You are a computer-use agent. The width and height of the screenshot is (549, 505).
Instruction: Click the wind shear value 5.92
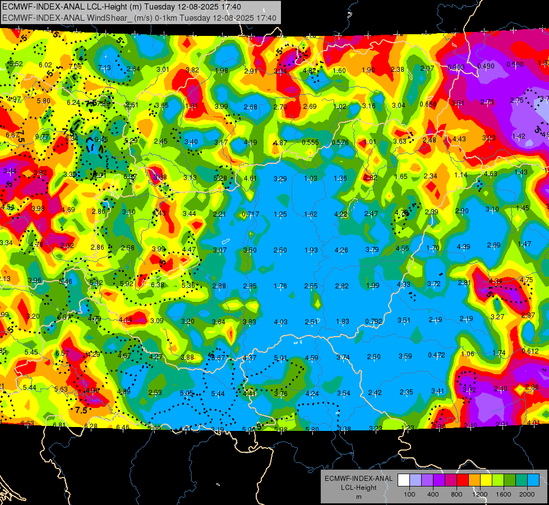click(x=126, y=283)
